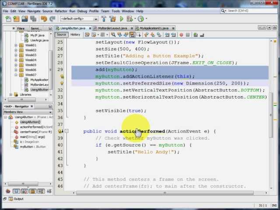This screenshot has width=280, height=210.
Task: Click the New Project toolbar icon
Action: coord(16,19)
